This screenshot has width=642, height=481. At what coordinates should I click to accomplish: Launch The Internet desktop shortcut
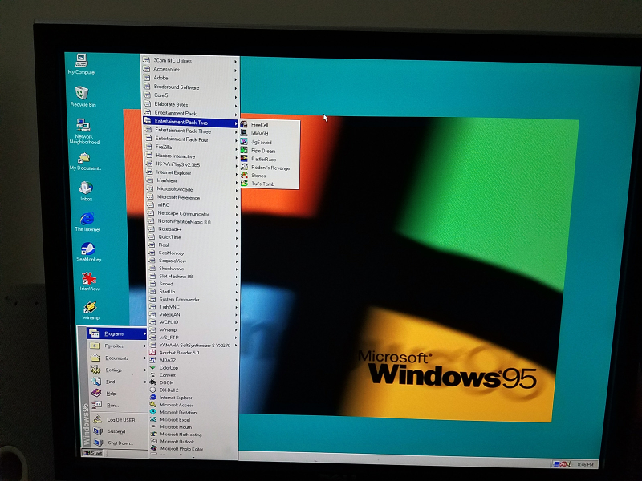(87, 222)
